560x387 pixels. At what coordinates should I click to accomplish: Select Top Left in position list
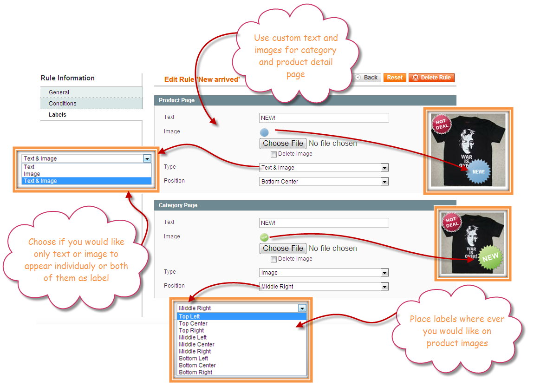[x=190, y=316]
